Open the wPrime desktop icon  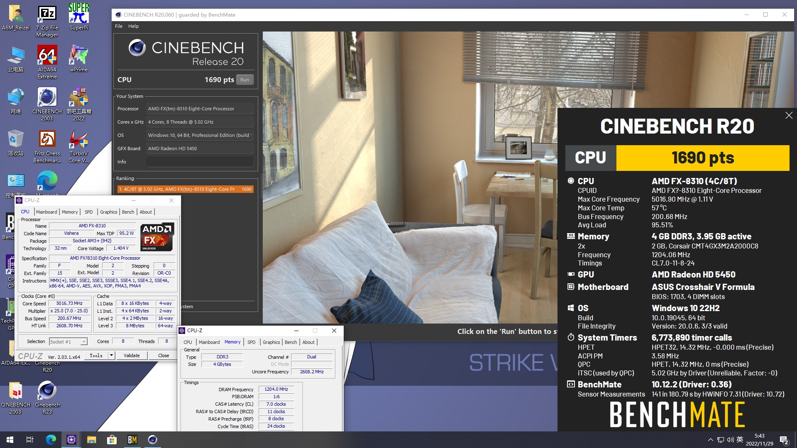click(79, 59)
